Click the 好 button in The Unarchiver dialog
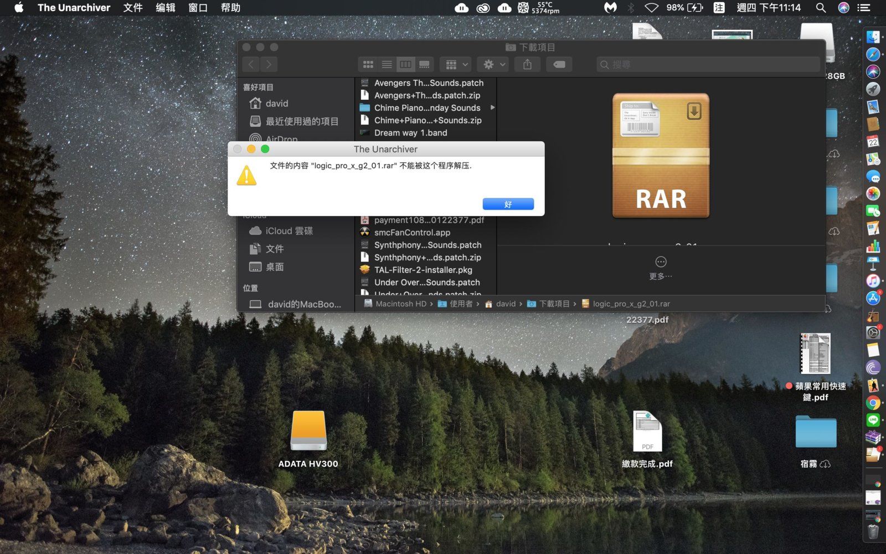 click(x=508, y=204)
